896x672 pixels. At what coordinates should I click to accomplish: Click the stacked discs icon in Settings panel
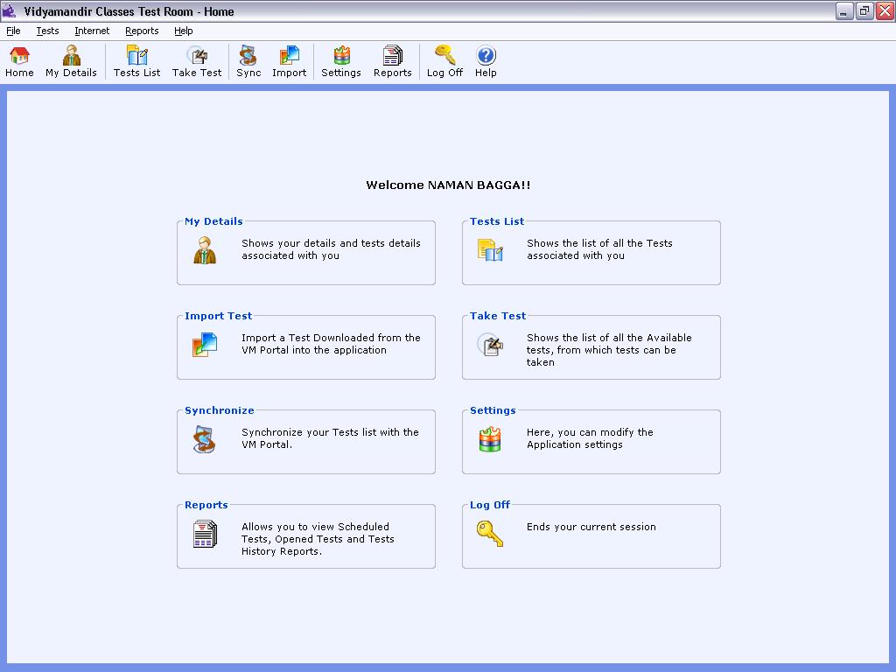coord(490,439)
